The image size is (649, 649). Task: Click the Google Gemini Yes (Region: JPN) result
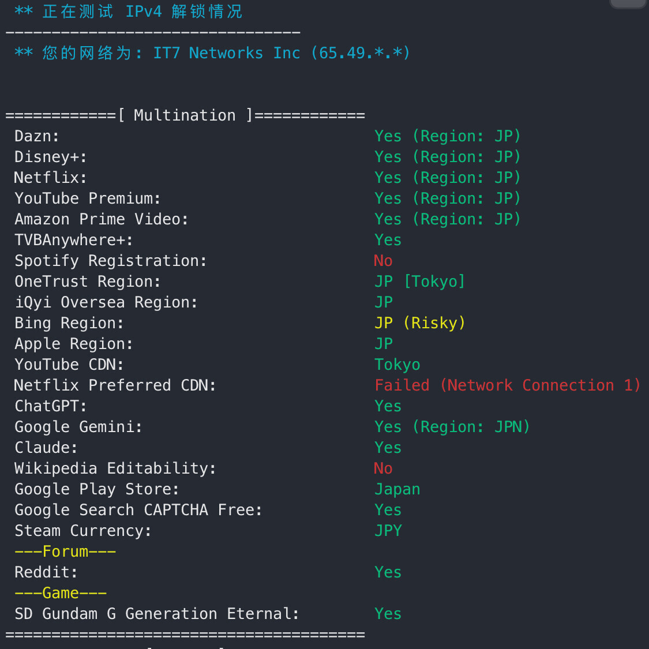pos(452,427)
